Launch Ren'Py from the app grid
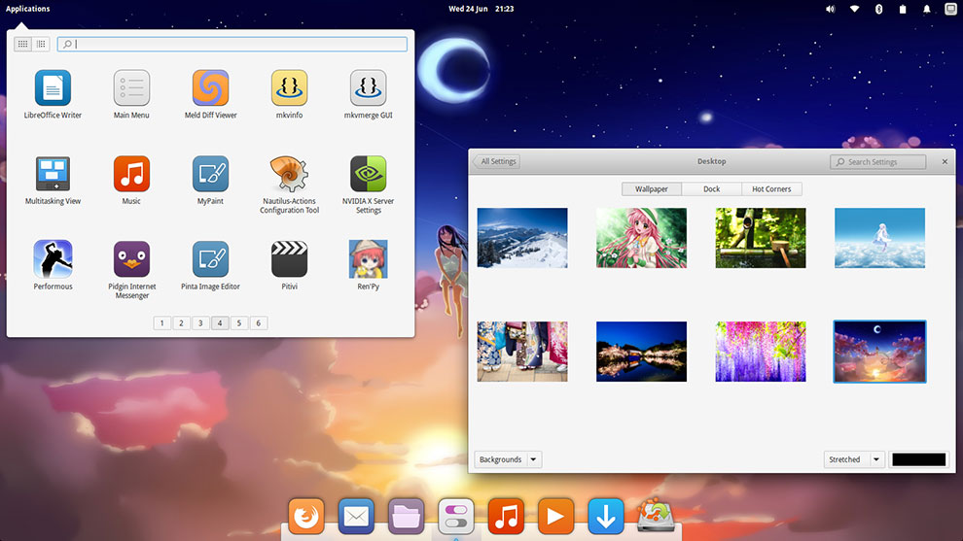Image resolution: width=963 pixels, height=541 pixels. pyautogui.click(x=368, y=260)
